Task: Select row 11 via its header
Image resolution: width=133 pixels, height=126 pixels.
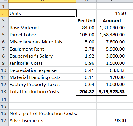Action: pos(4,77)
